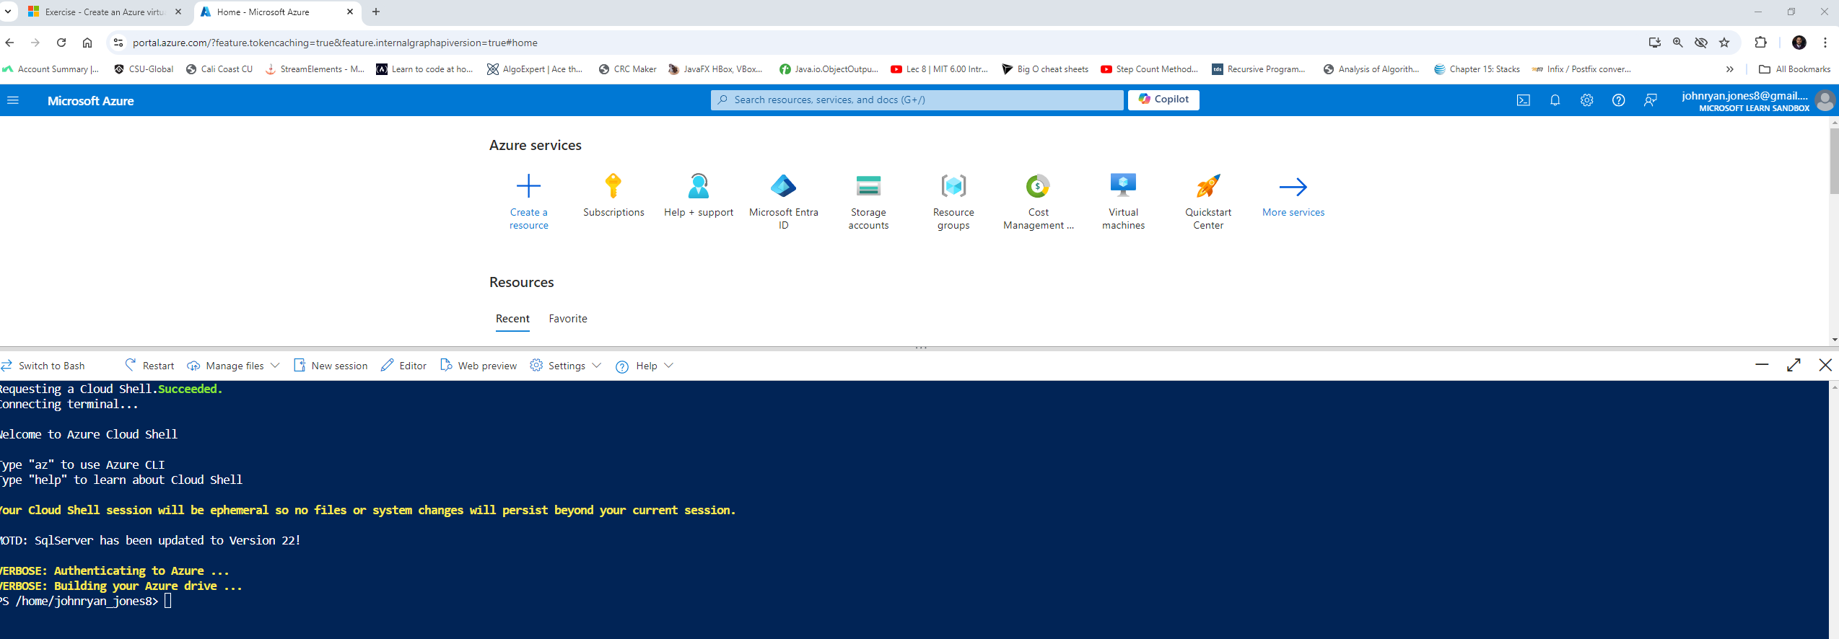The width and height of the screenshot is (1839, 639).
Task: Open the Chrome three-dot menu
Action: pyautogui.click(x=1825, y=43)
